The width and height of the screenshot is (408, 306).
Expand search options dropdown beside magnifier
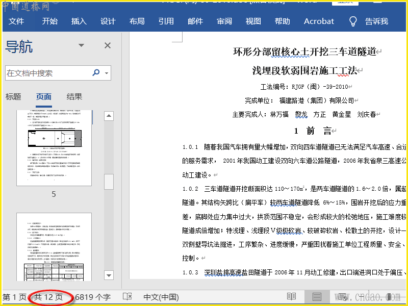click(107, 73)
